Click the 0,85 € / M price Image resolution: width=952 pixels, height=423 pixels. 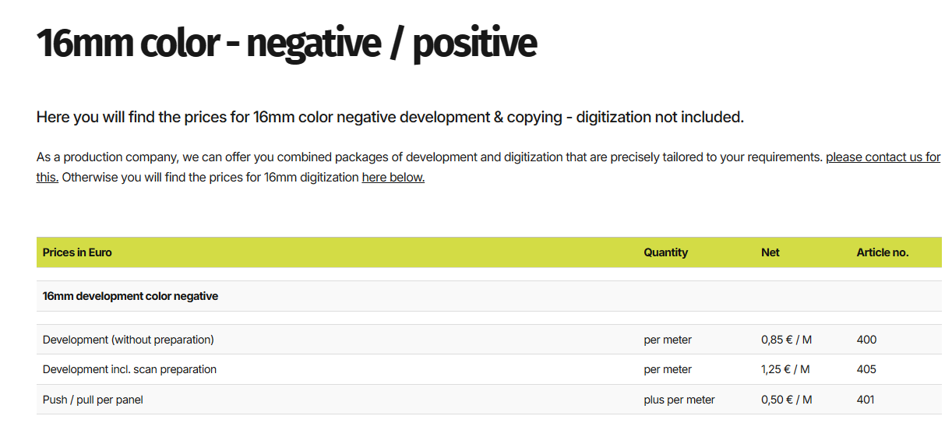[x=786, y=340]
